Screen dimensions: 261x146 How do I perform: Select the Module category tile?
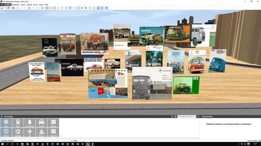(53, 123)
